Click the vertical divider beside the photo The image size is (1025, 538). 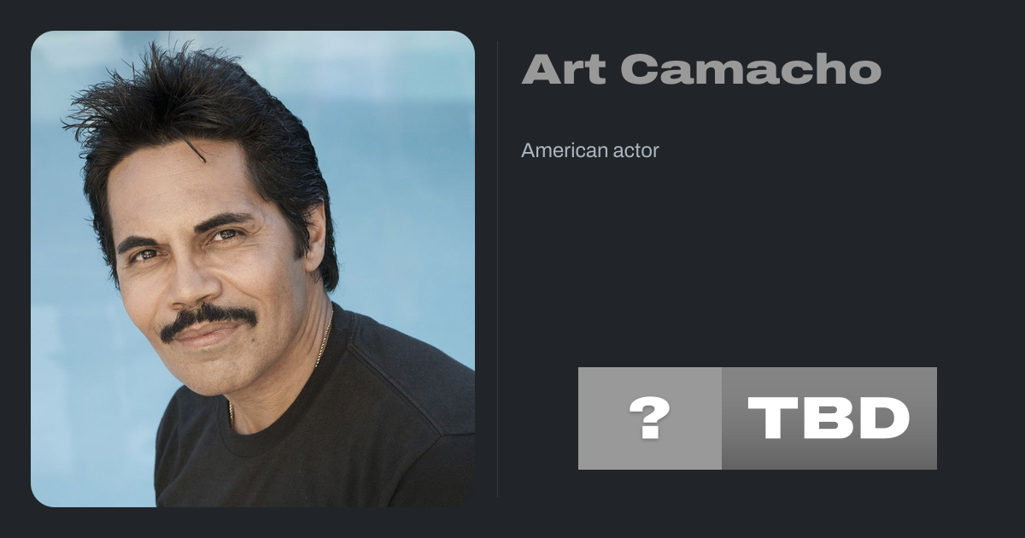tap(497, 269)
